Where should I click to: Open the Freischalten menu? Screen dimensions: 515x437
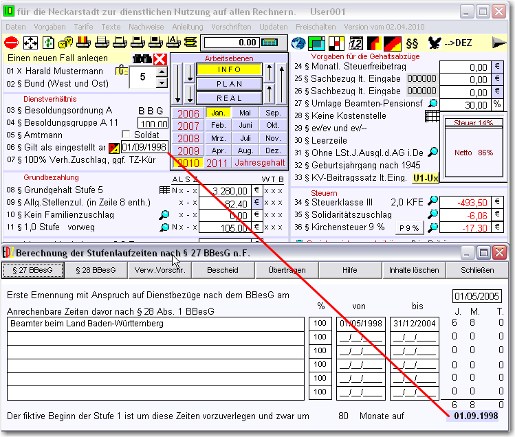316,27
